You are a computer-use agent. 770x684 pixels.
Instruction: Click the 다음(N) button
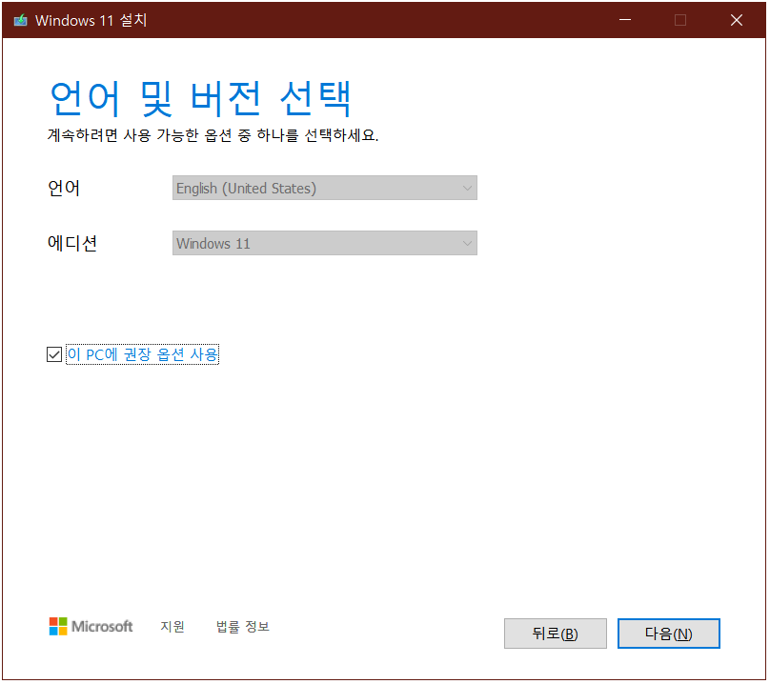(x=669, y=634)
